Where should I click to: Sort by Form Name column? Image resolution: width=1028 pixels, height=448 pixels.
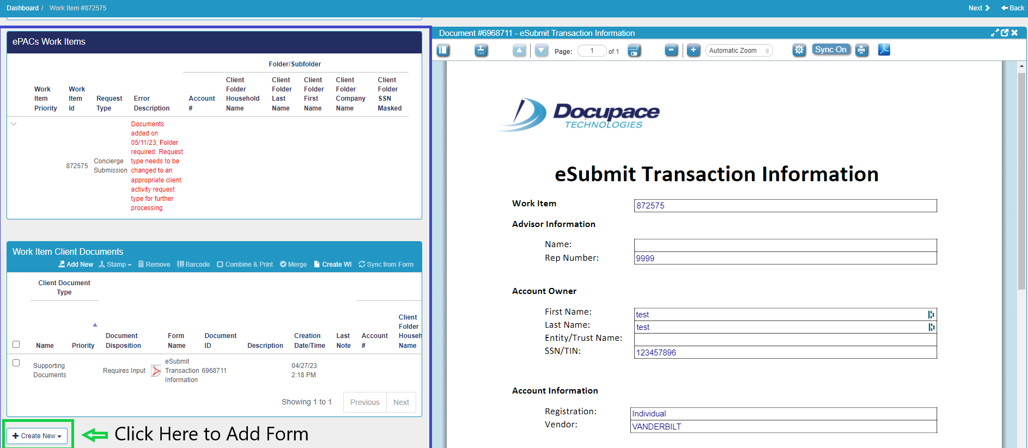pos(177,341)
